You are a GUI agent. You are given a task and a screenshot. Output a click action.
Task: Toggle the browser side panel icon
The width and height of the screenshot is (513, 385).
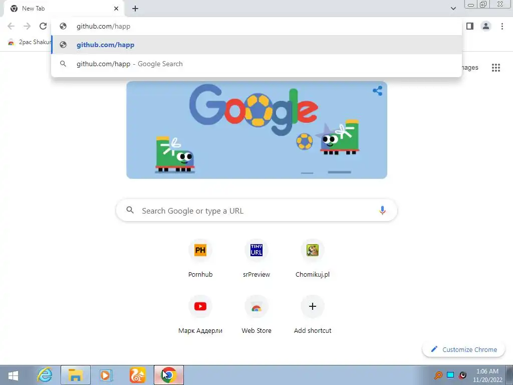coord(470,26)
